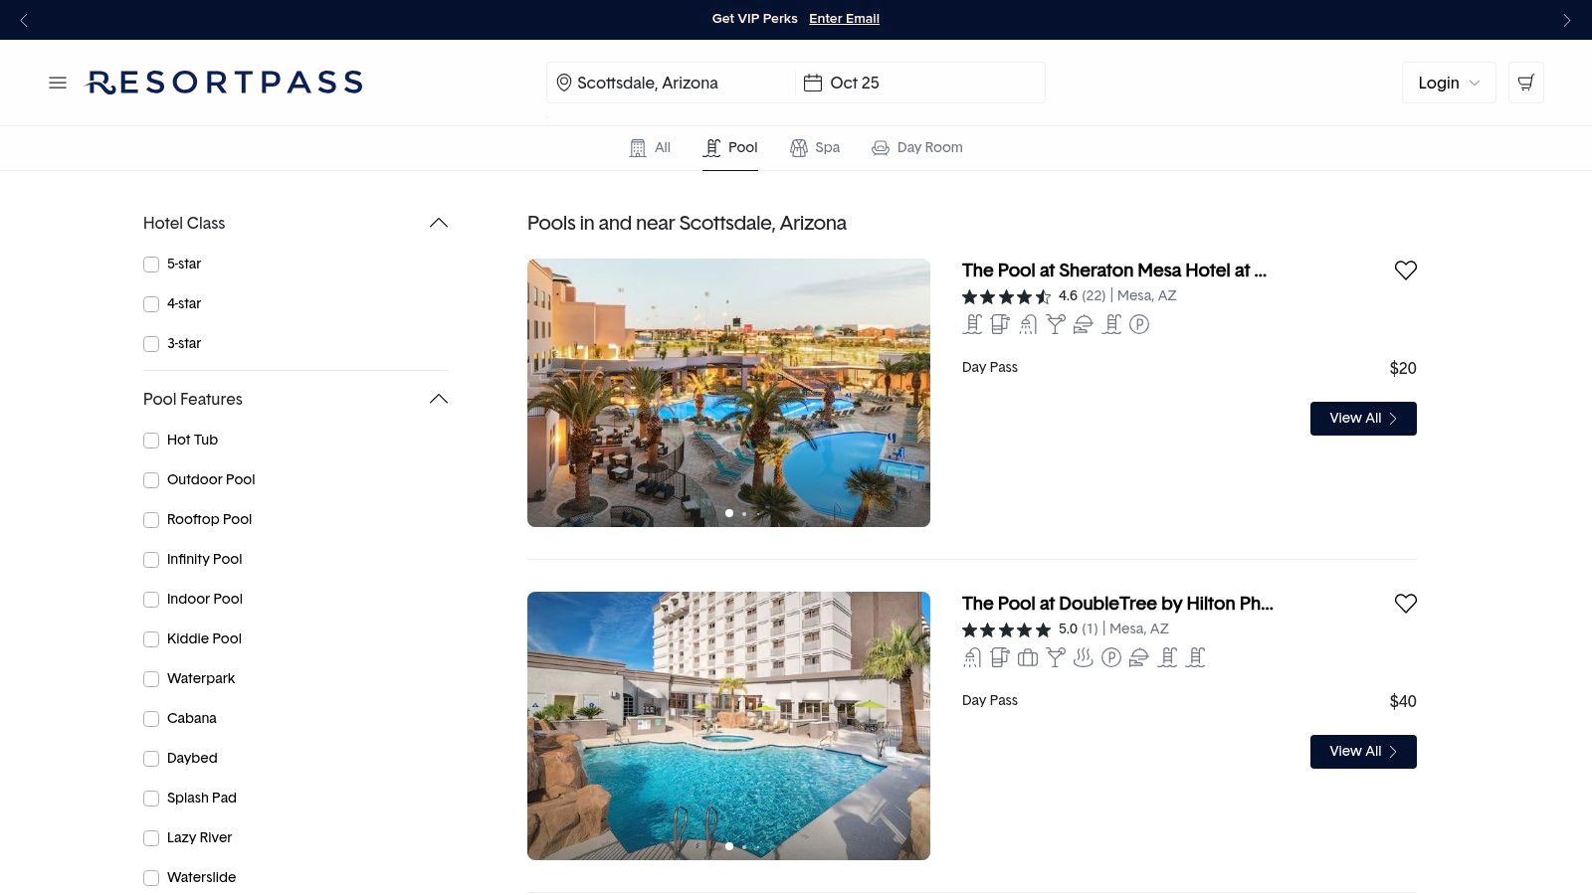1592x895 pixels.
Task: Favorite the Sheraton Mesa Hotel pool
Action: click(x=1405, y=270)
